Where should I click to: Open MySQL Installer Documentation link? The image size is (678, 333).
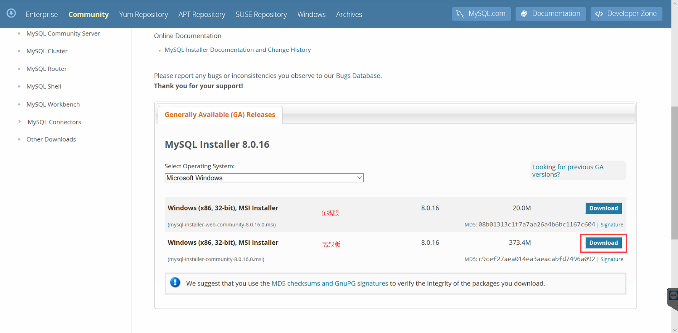click(x=209, y=50)
